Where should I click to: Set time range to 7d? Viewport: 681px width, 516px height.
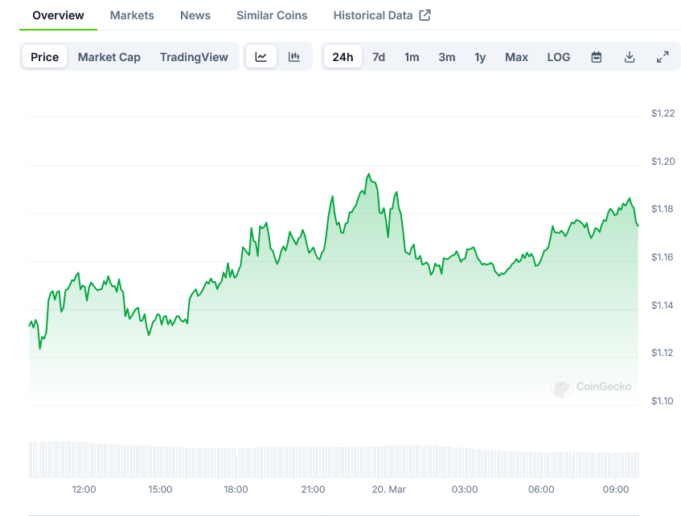click(379, 57)
